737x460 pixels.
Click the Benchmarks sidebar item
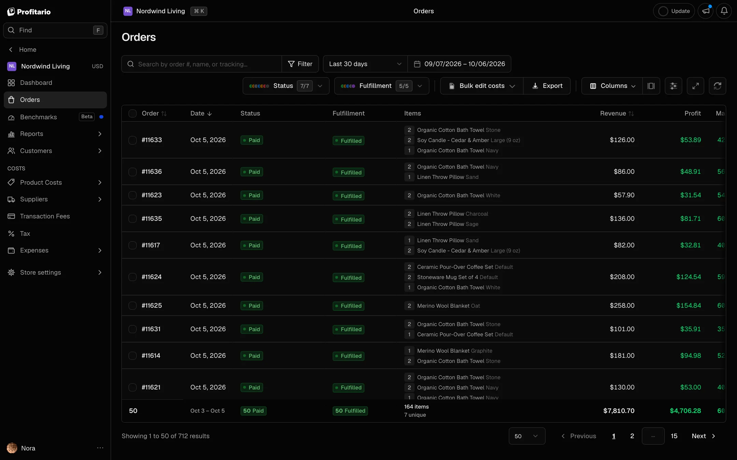pyautogui.click(x=55, y=117)
